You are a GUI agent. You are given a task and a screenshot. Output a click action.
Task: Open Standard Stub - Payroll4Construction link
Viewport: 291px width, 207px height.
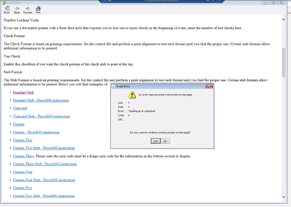coord(41,100)
